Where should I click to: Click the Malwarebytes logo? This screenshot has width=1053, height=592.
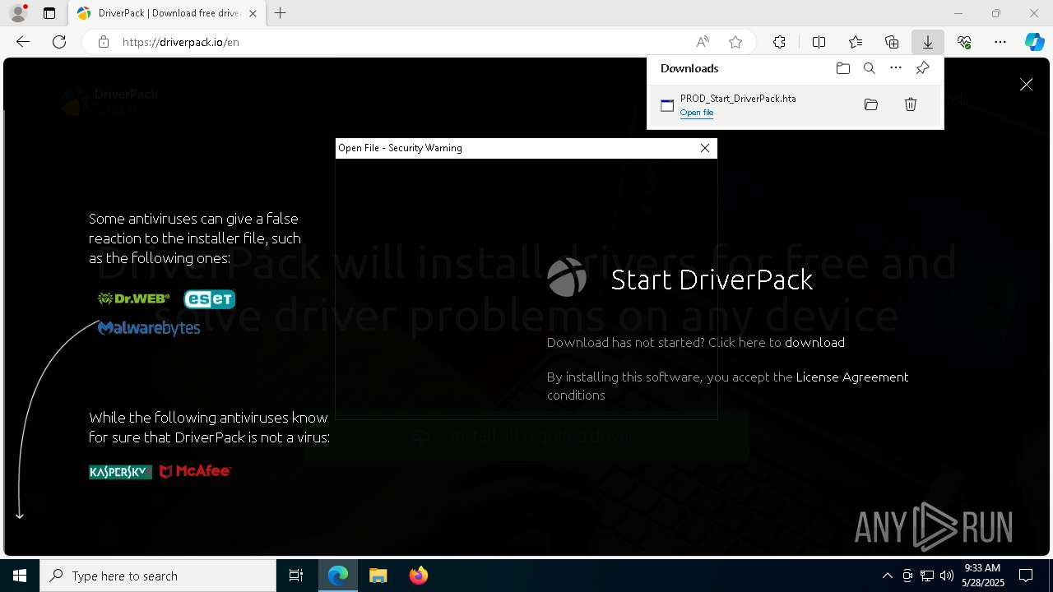(149, 328)
